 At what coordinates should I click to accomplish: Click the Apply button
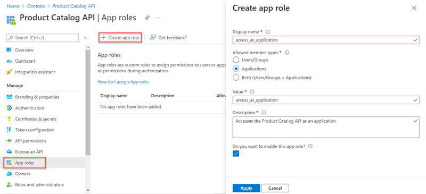point(246,188)
